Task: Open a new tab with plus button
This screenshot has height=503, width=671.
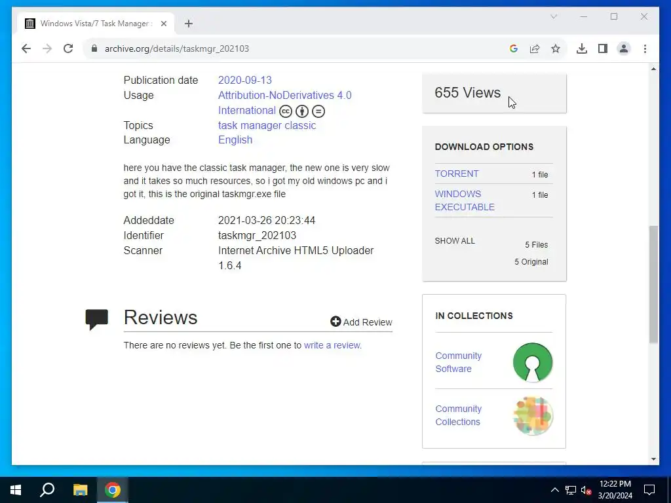Action: coord(189,24)
